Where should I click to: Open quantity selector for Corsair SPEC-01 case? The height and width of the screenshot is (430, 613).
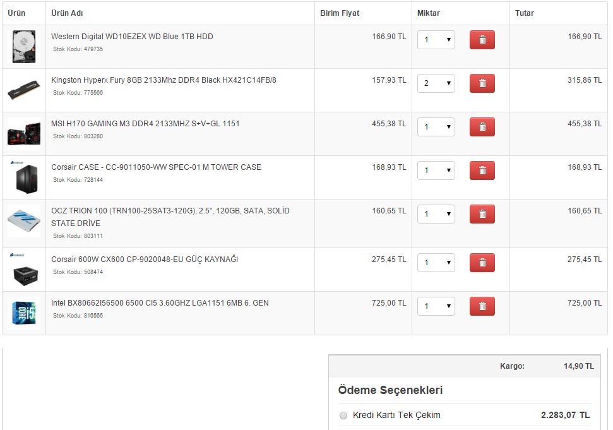click(x=436, y=170)
